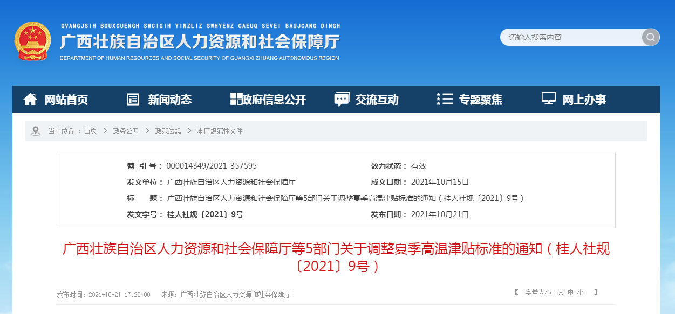Open the 本厅规范性文件 breadcrumb link
675x314 pixels.
click(220, 131)
